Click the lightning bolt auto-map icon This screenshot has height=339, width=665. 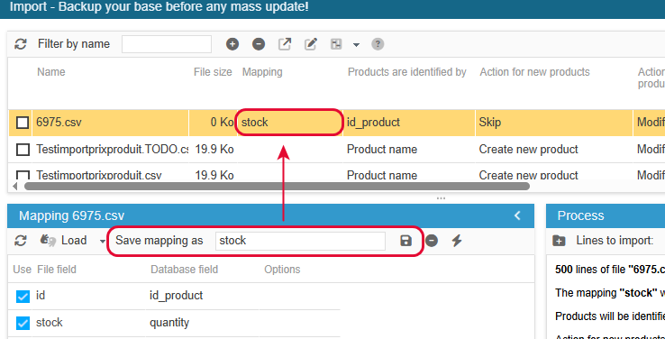pyautogui.click(x=456, y=241)
